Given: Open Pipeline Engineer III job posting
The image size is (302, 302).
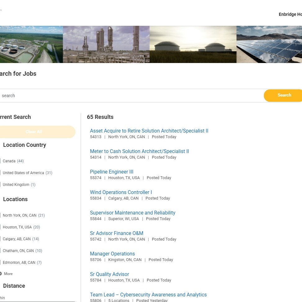Looking at the screenshot, I should [x=111, y=172].
